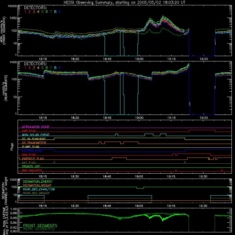235x235 pixels.
Task: Click '18:15' time tick below rear segments plot
Action: click(43, 118)
